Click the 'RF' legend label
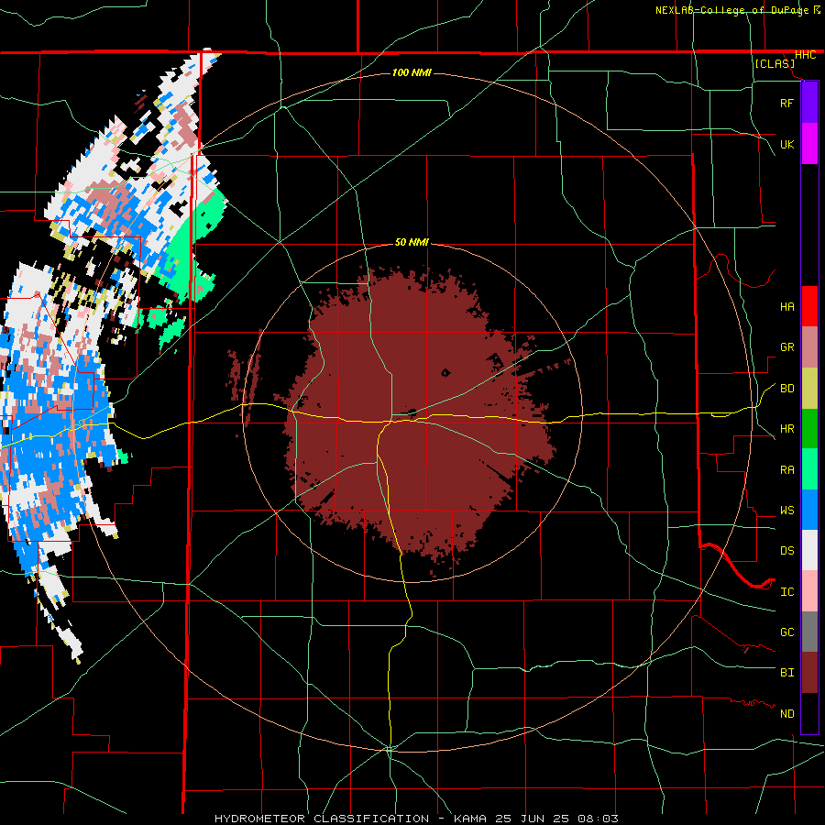This screenshot has height=825, width=825. (x=786, y=103)
